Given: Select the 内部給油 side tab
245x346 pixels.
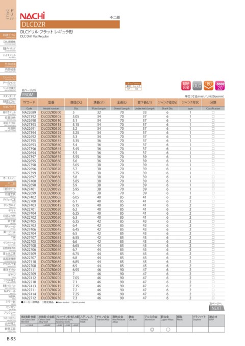Looking at the screenshot, I should pos(8,70).
